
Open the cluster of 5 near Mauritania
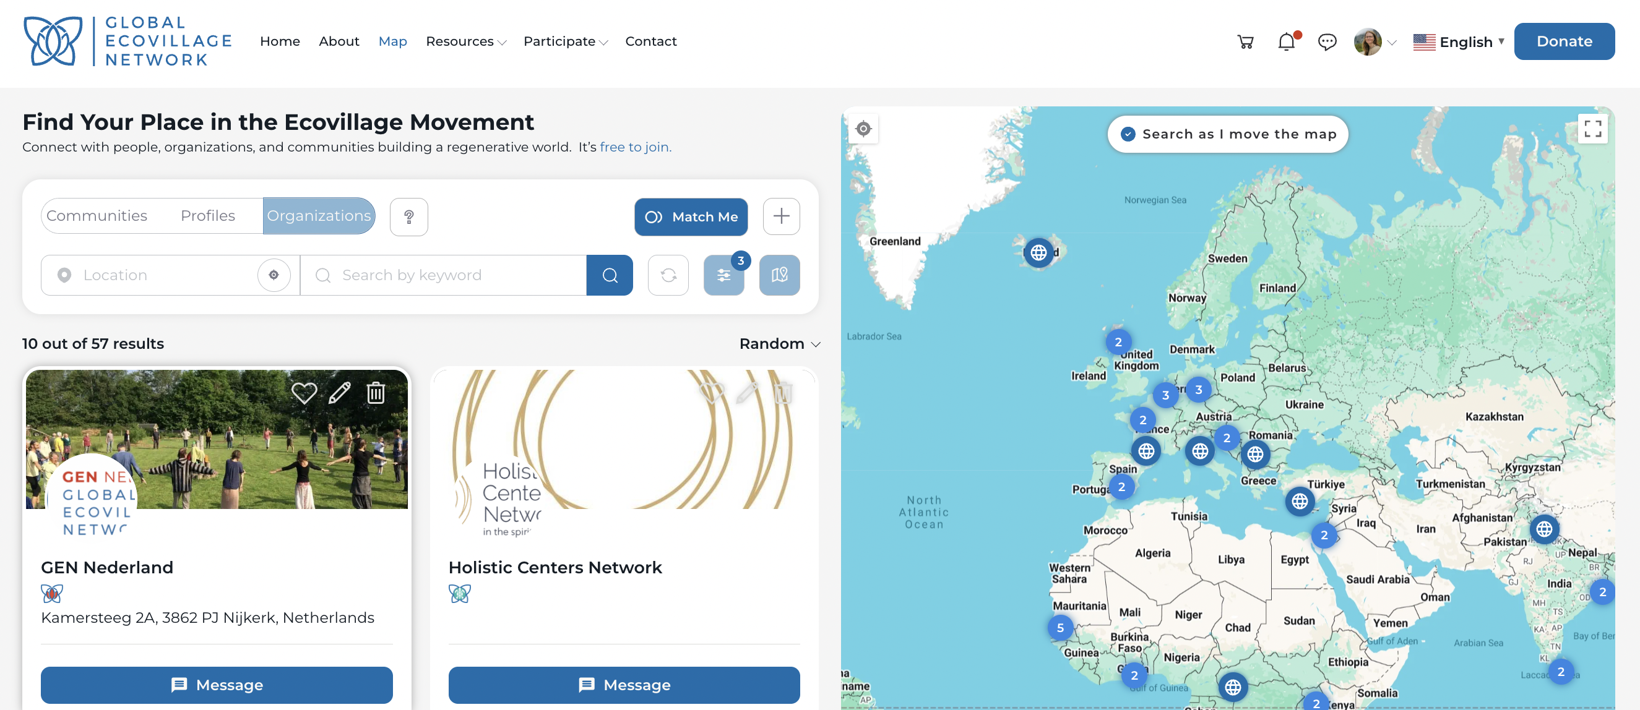[1060, 628]
